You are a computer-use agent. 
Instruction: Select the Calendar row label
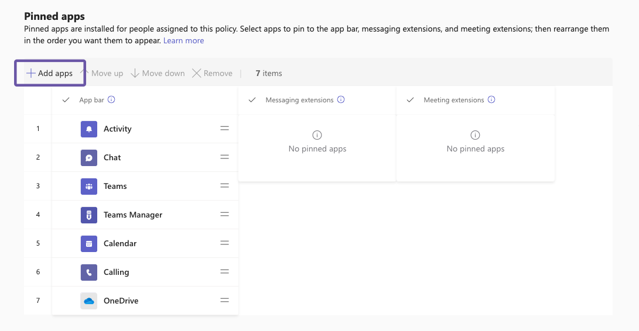[120, 243]
